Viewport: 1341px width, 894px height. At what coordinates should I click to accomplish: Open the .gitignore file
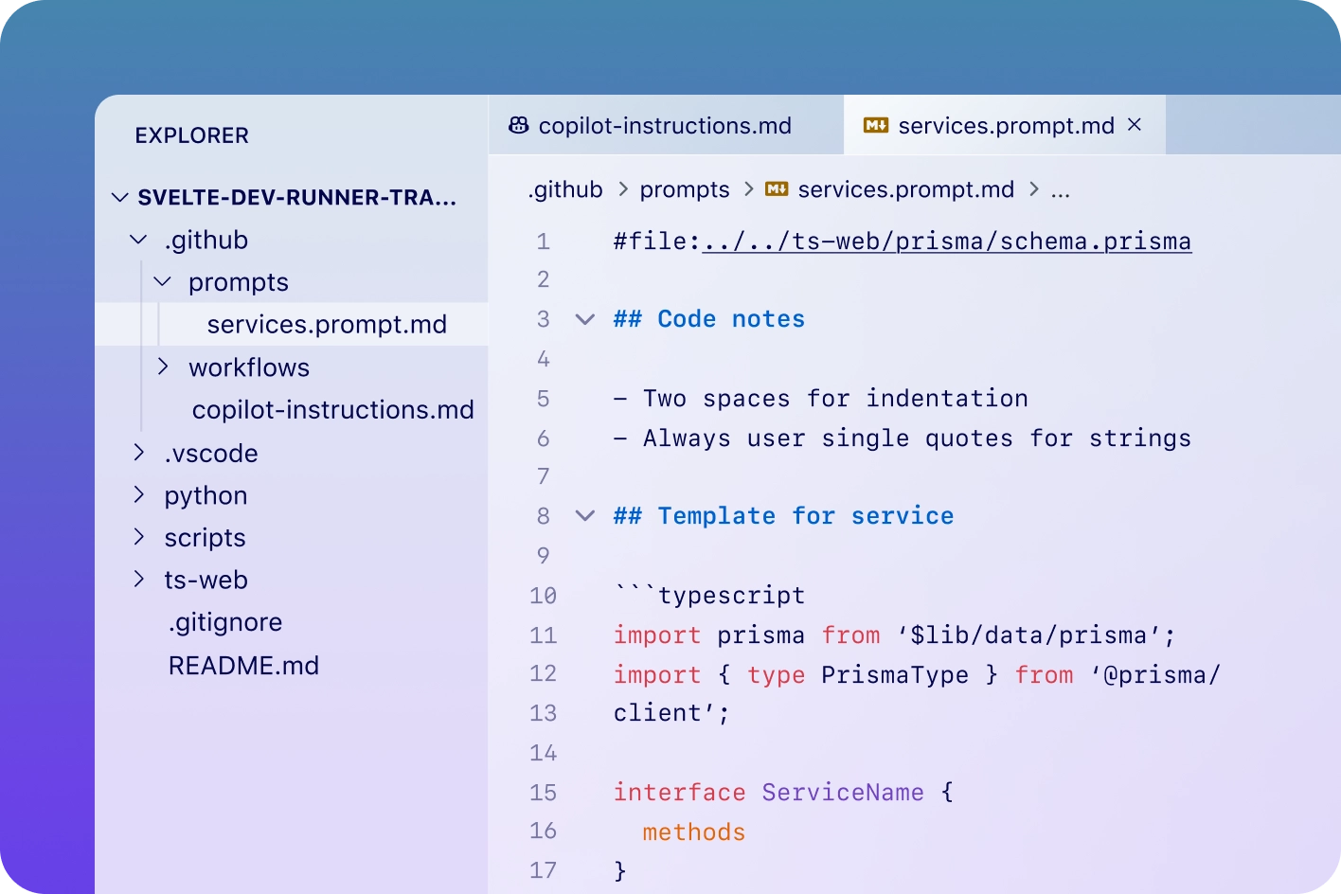(x=225, y=622)
